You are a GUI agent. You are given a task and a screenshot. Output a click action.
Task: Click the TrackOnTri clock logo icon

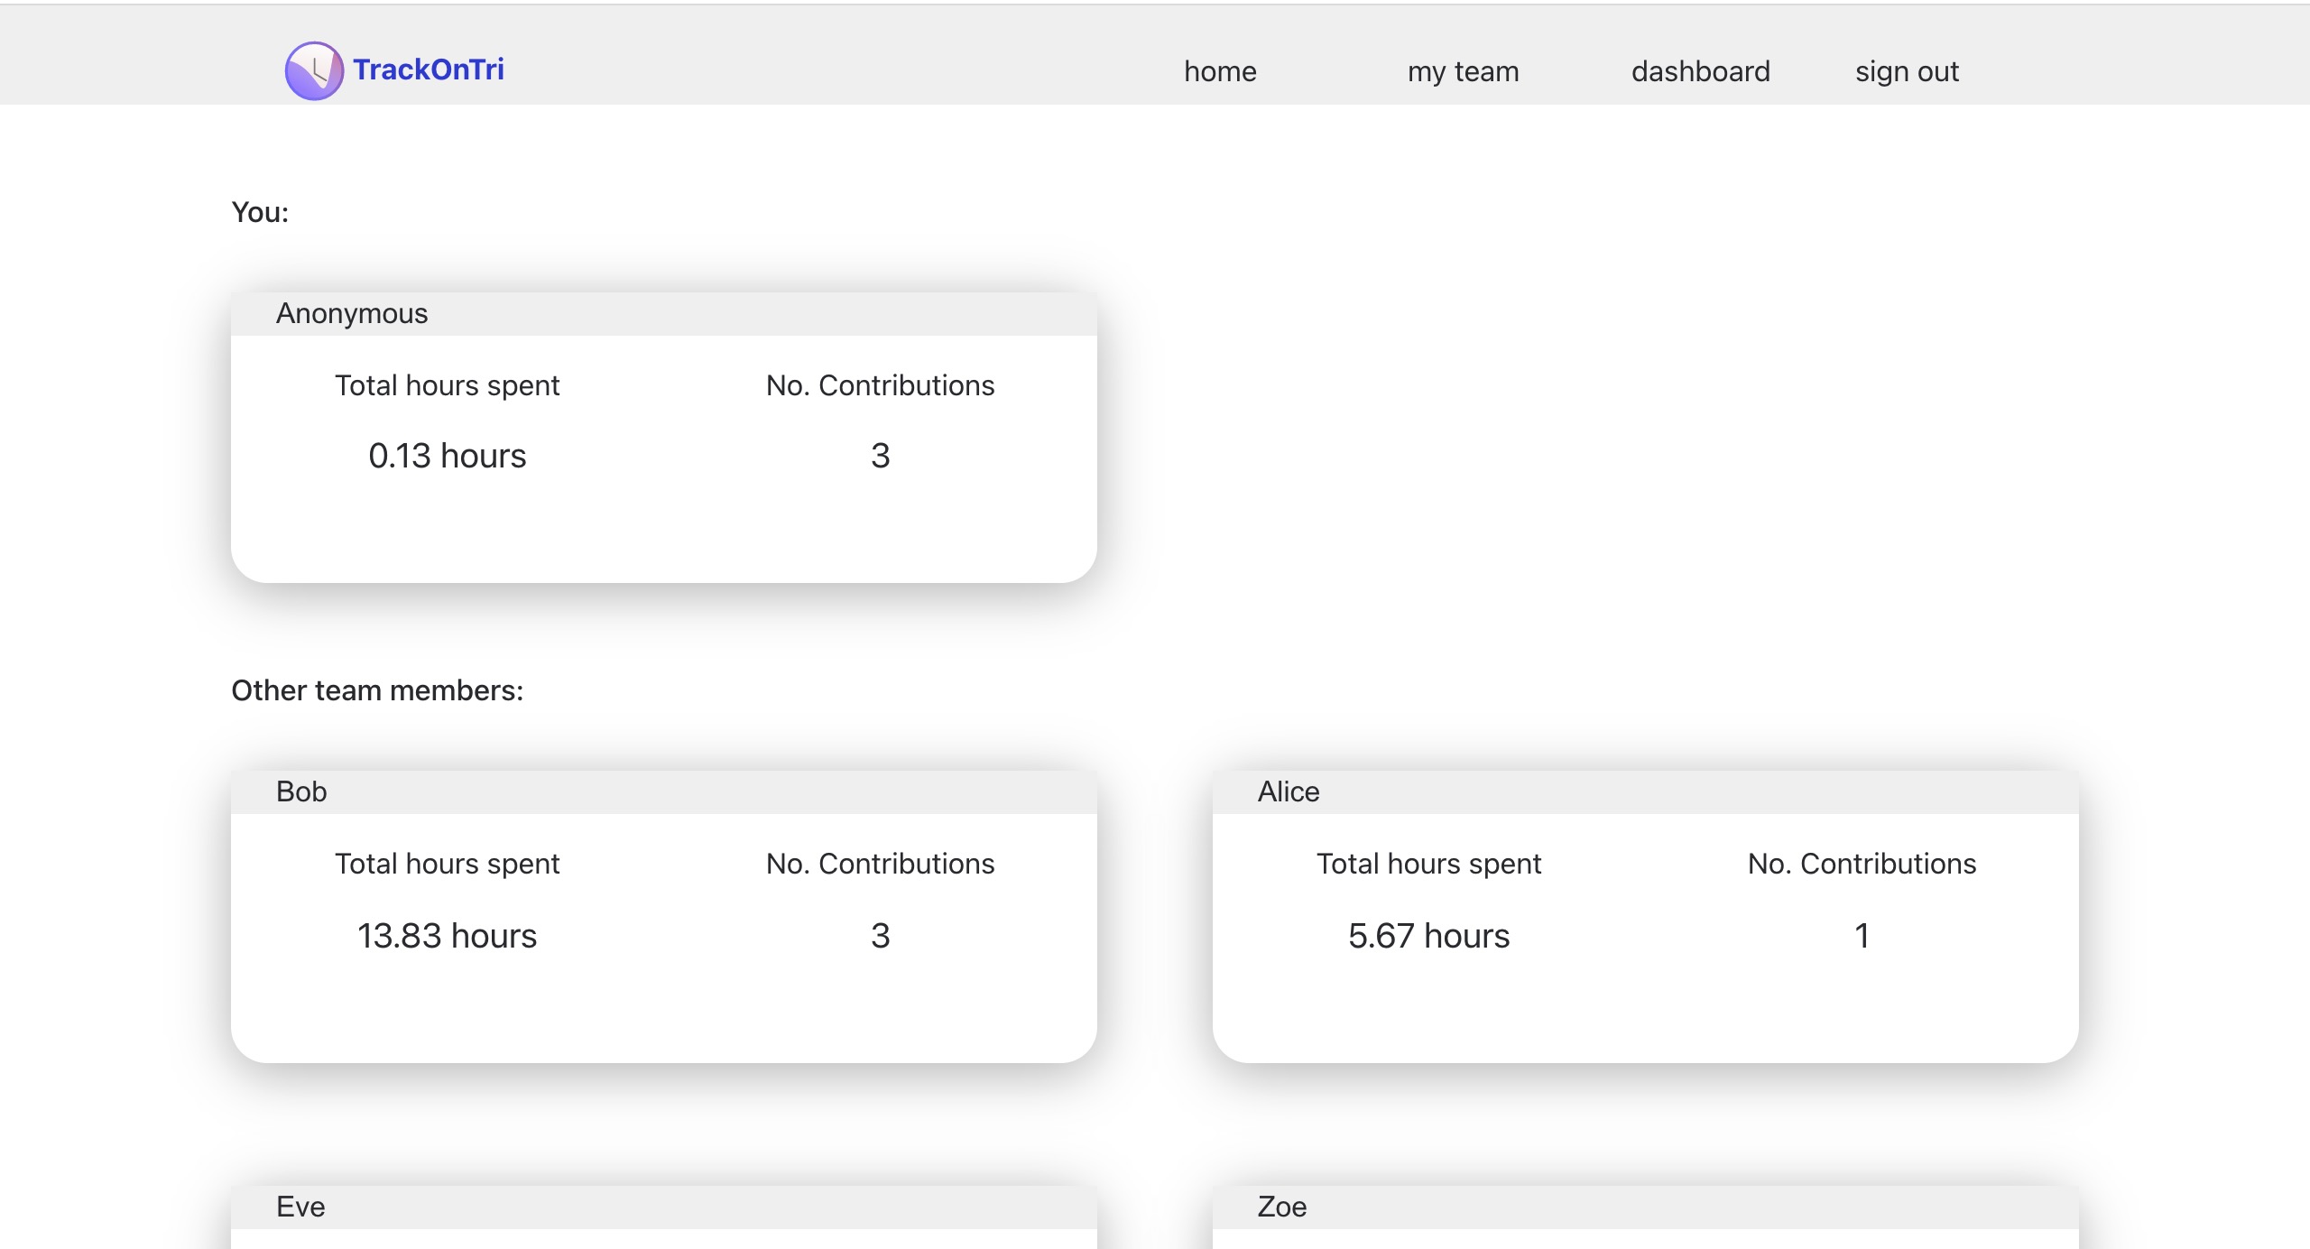314,70
